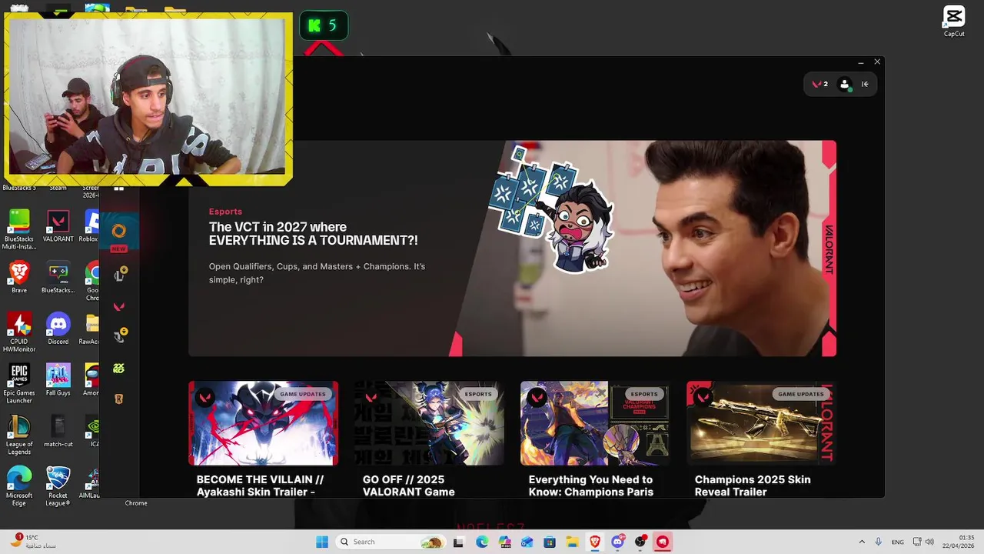This screenshot has height=554, width=984.
Task: Open the Windows Start menu
Action: 322,542
